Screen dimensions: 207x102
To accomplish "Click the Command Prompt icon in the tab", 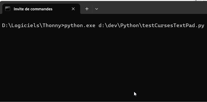I will pos(8,9).
